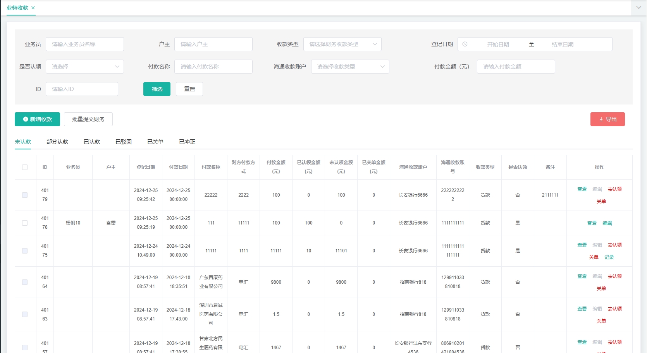Select the 结束日期 end date field
The height and width of the screenshot is (353, 647).
pyautogui.click(x=563, y=45)
